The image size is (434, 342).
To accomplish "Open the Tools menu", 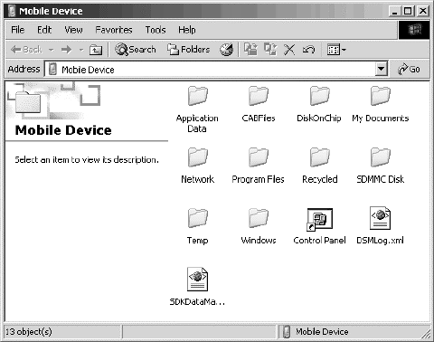I will pos(156,30).
